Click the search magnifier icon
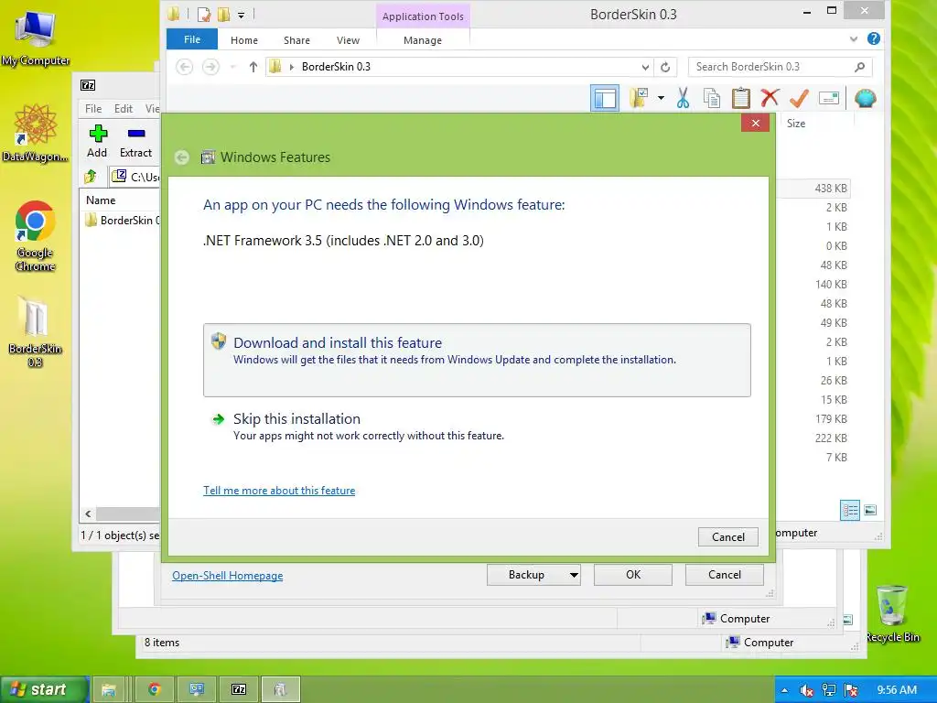937x703 pixels. point(859,67)
